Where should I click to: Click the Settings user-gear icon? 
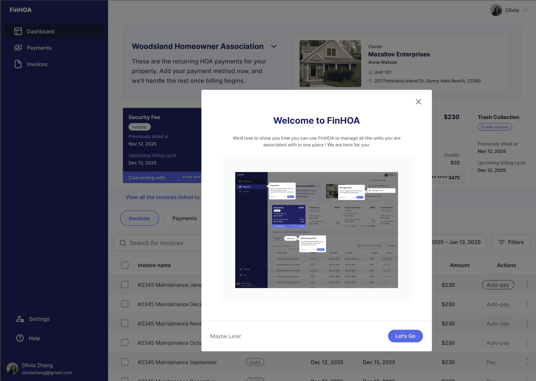click(x=20, y=319)
